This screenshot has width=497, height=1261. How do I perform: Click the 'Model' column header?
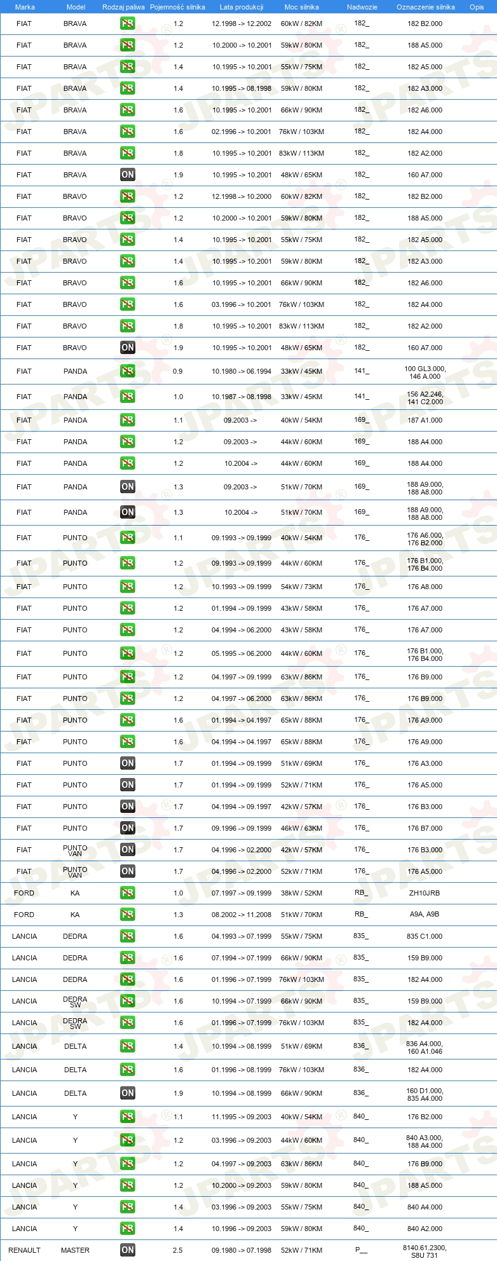[x=76, y=7]
